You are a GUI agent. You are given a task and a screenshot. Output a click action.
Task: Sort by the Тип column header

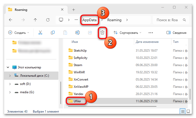[x=176, y=42]
